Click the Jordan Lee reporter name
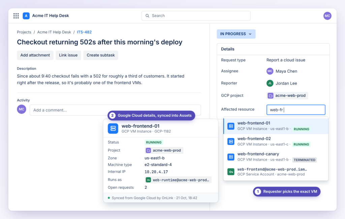Screen dimensions: 345x219 (x=286, y=83)
